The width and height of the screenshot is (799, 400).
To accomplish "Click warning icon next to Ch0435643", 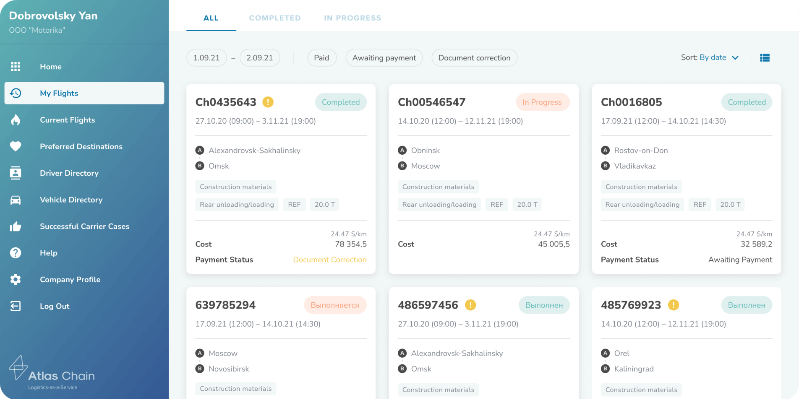I will tap(268, 102).
